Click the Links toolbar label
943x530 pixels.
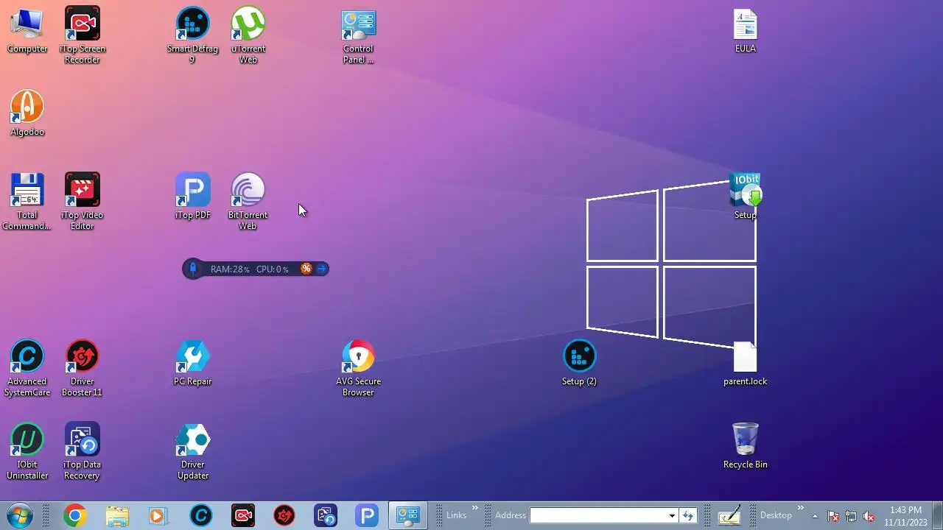(456, 515)
